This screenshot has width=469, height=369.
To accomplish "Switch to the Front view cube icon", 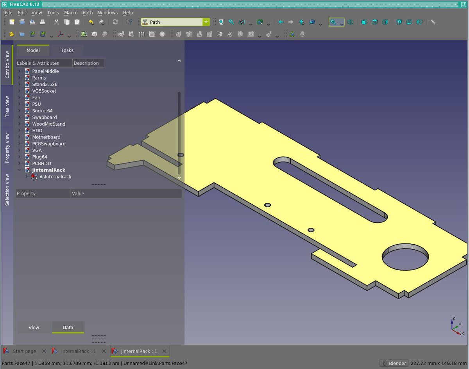I will point(364,22).
